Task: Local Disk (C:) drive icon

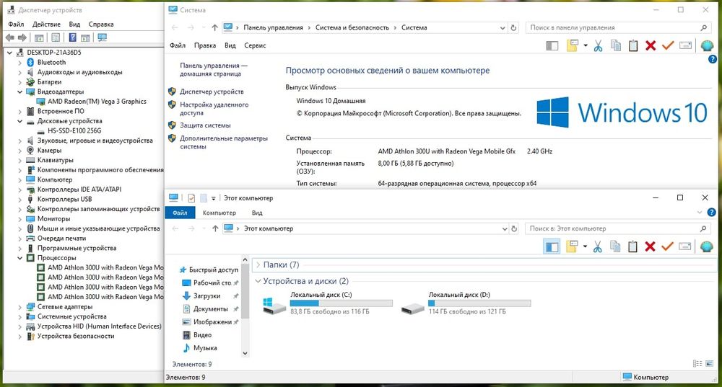Action: [x=274, y=306]
